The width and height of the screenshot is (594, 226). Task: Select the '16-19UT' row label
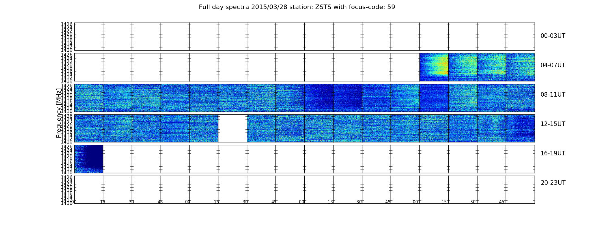point(553,153)
